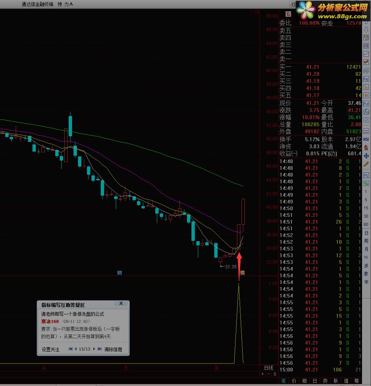Jump to last message in help popup

coord(99,349)
